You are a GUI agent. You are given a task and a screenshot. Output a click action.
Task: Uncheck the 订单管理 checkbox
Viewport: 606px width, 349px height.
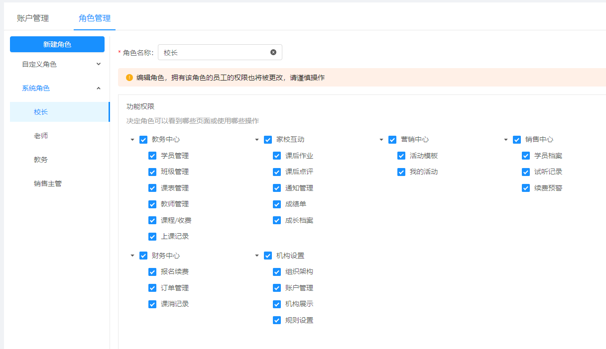pyautogui.click(x=152, y=288)
